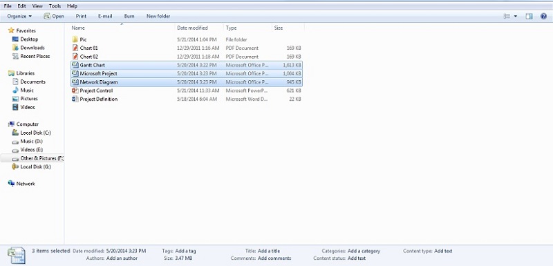Select Local Disk (G:) drive
Viewport: 553px width, 266px height.
point(35,167)
